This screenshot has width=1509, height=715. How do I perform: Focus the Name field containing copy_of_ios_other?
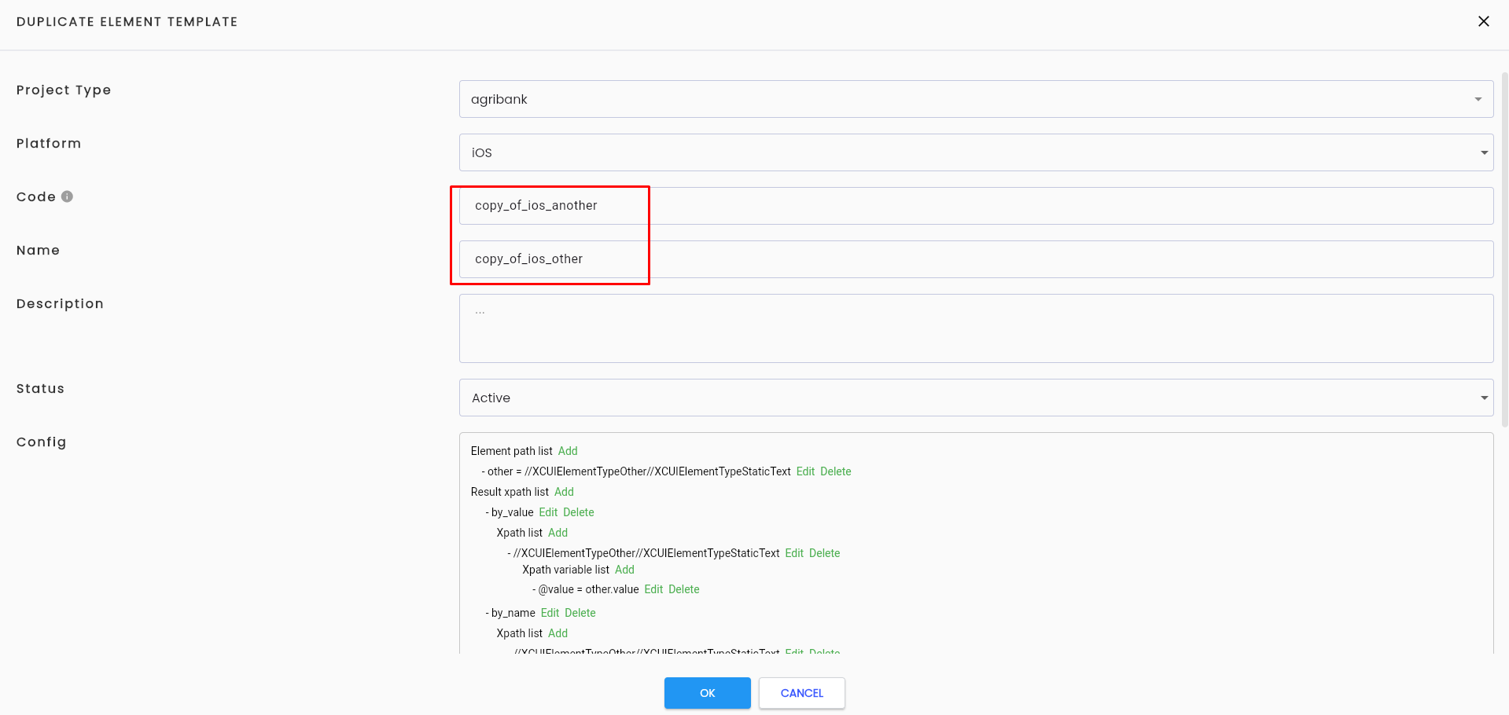[x=976, y=259]
